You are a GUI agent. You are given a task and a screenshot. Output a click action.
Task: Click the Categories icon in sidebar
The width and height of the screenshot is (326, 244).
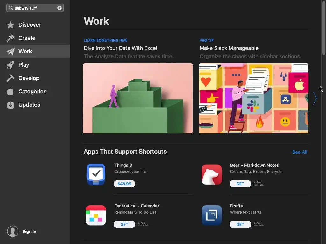coord(11,91)
